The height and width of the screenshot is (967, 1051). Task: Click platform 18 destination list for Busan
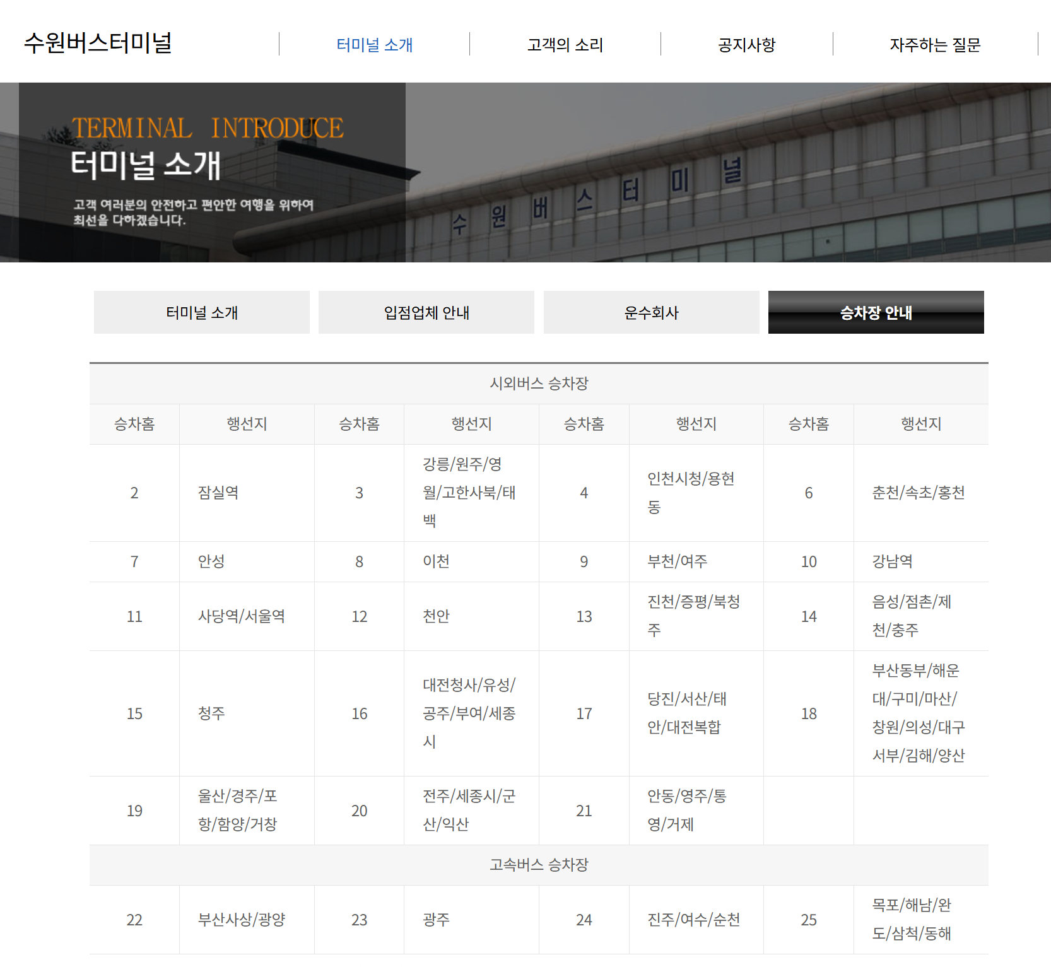[x=917, y=713]
